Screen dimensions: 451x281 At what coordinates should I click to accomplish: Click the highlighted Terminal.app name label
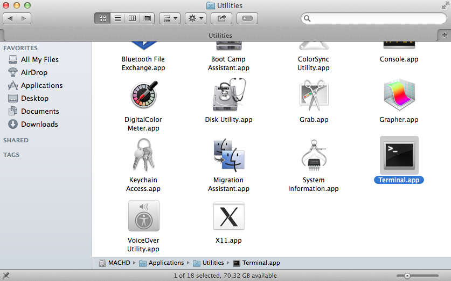click(399, 180)
